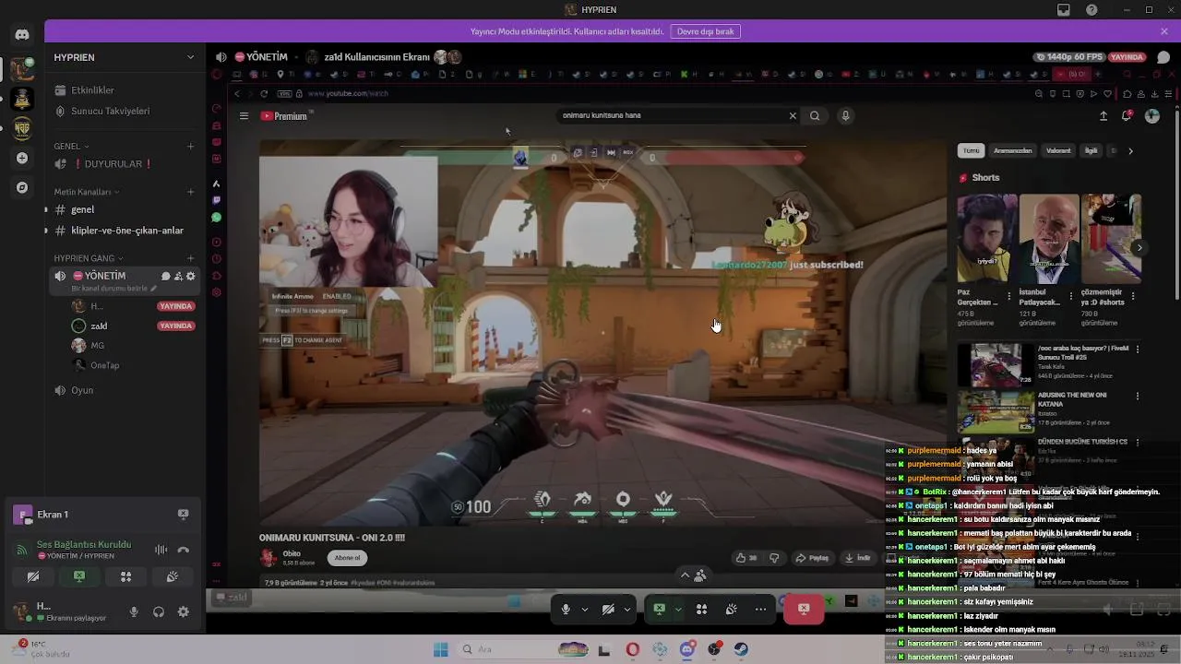Open soundboard icon in voice panel

pyautogui.click(x=173, y=576)
